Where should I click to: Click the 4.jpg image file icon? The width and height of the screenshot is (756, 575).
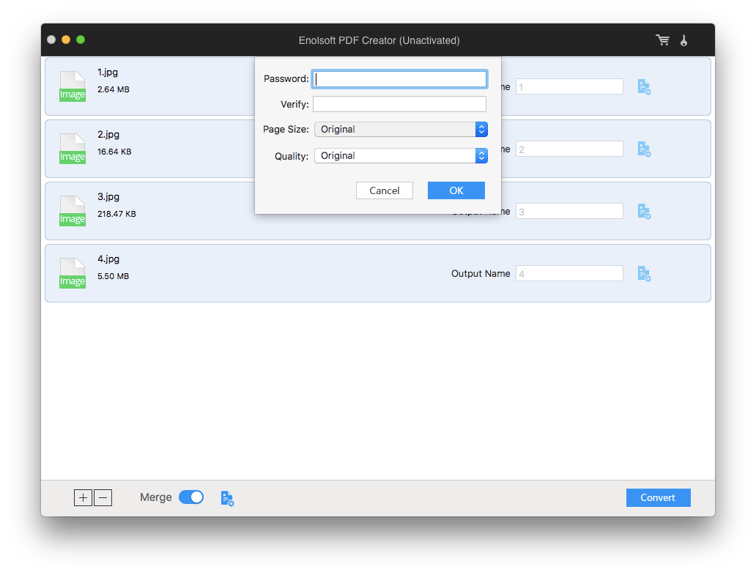pyautogui.click(x=73, y=272)
